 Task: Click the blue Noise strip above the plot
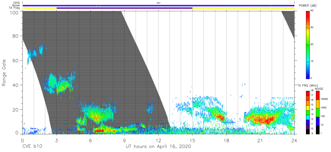click(x=158, y=5)
